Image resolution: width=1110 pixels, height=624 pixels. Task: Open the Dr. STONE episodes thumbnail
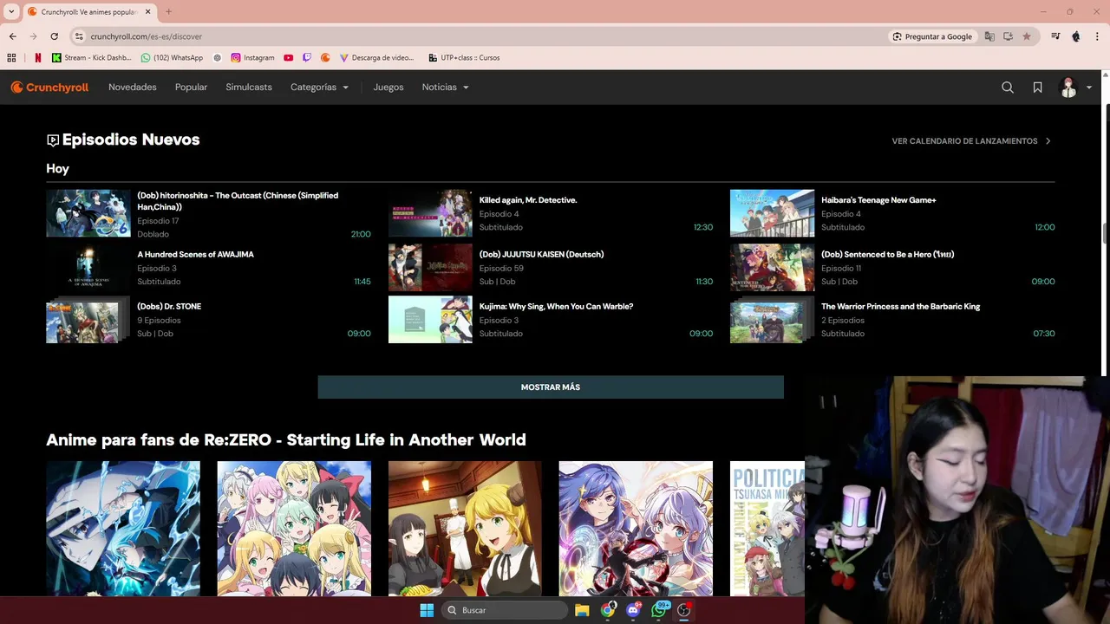coord(88,320)
